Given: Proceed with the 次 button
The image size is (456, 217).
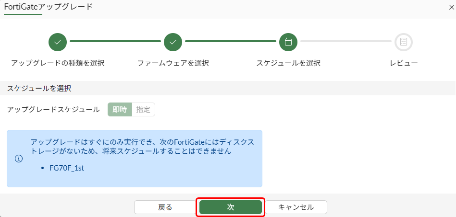Looking at the screenshot, I should pos(231,207).
